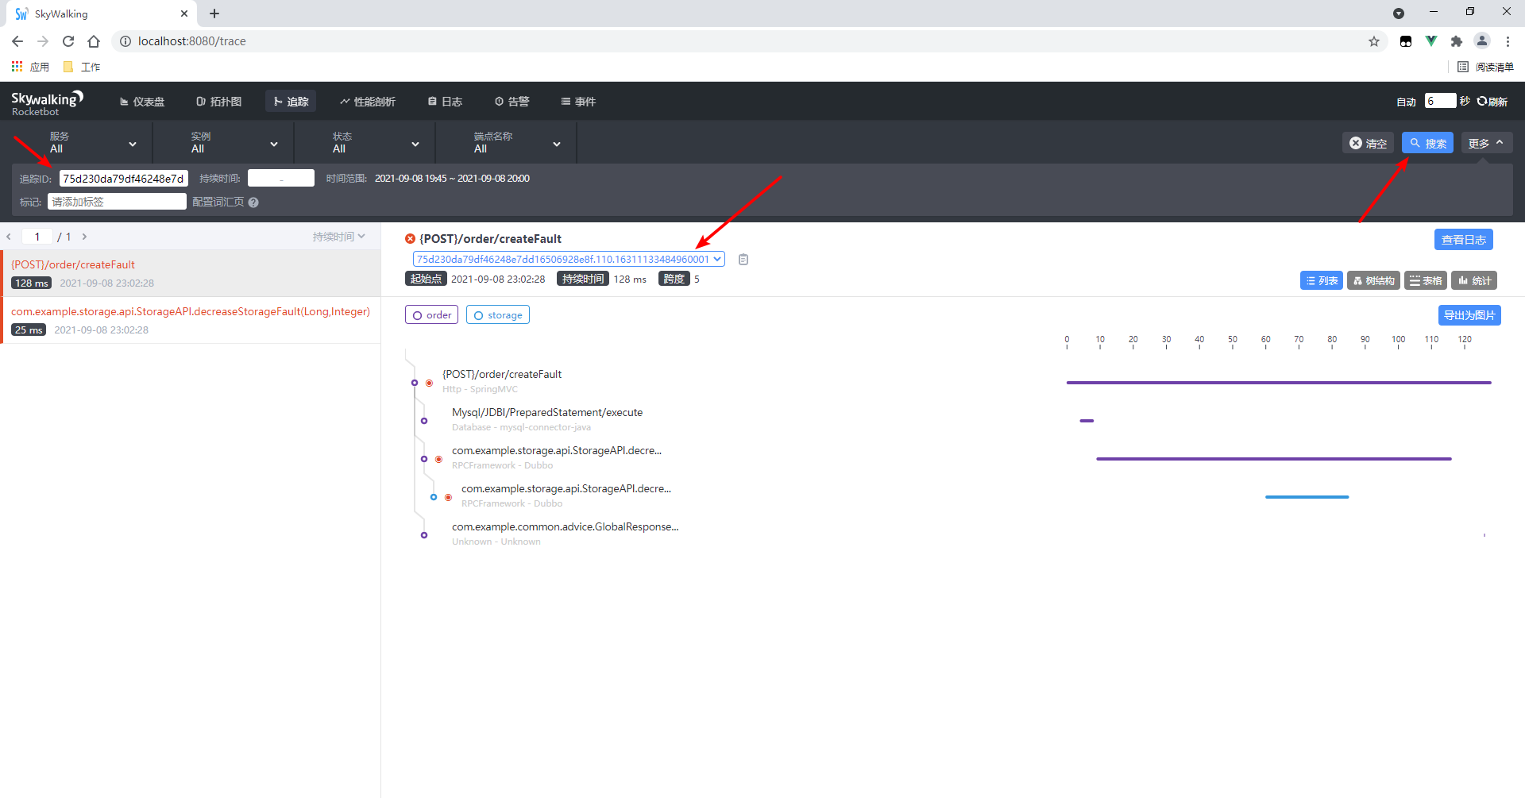Select the GlobalResponse... Unknown span
This screenshot has height=798, width=1525.
(565, 534)
